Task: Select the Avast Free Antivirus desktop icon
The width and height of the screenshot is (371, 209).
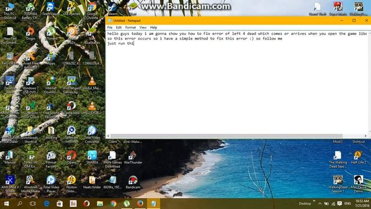Action: (x=31, y=60)
